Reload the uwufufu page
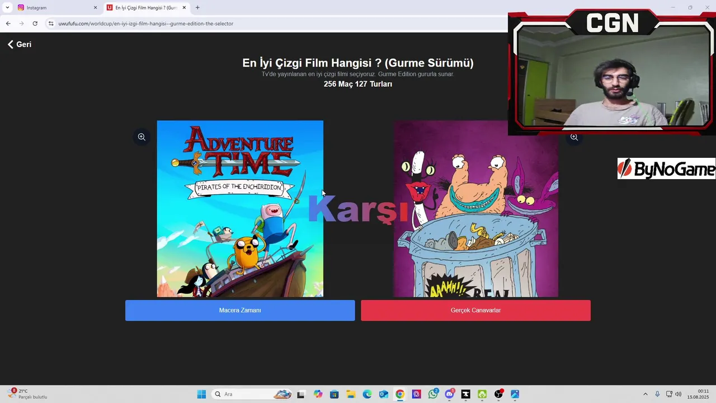Screen dimensions: 716x403 (x=35, y=24)
